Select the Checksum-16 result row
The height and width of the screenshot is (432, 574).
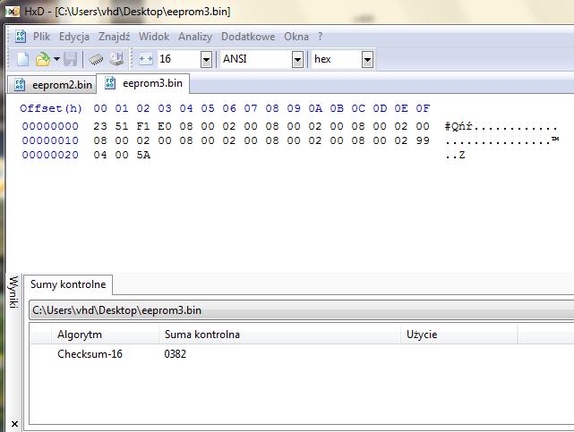pyautogui.click(x=302, y=354)
